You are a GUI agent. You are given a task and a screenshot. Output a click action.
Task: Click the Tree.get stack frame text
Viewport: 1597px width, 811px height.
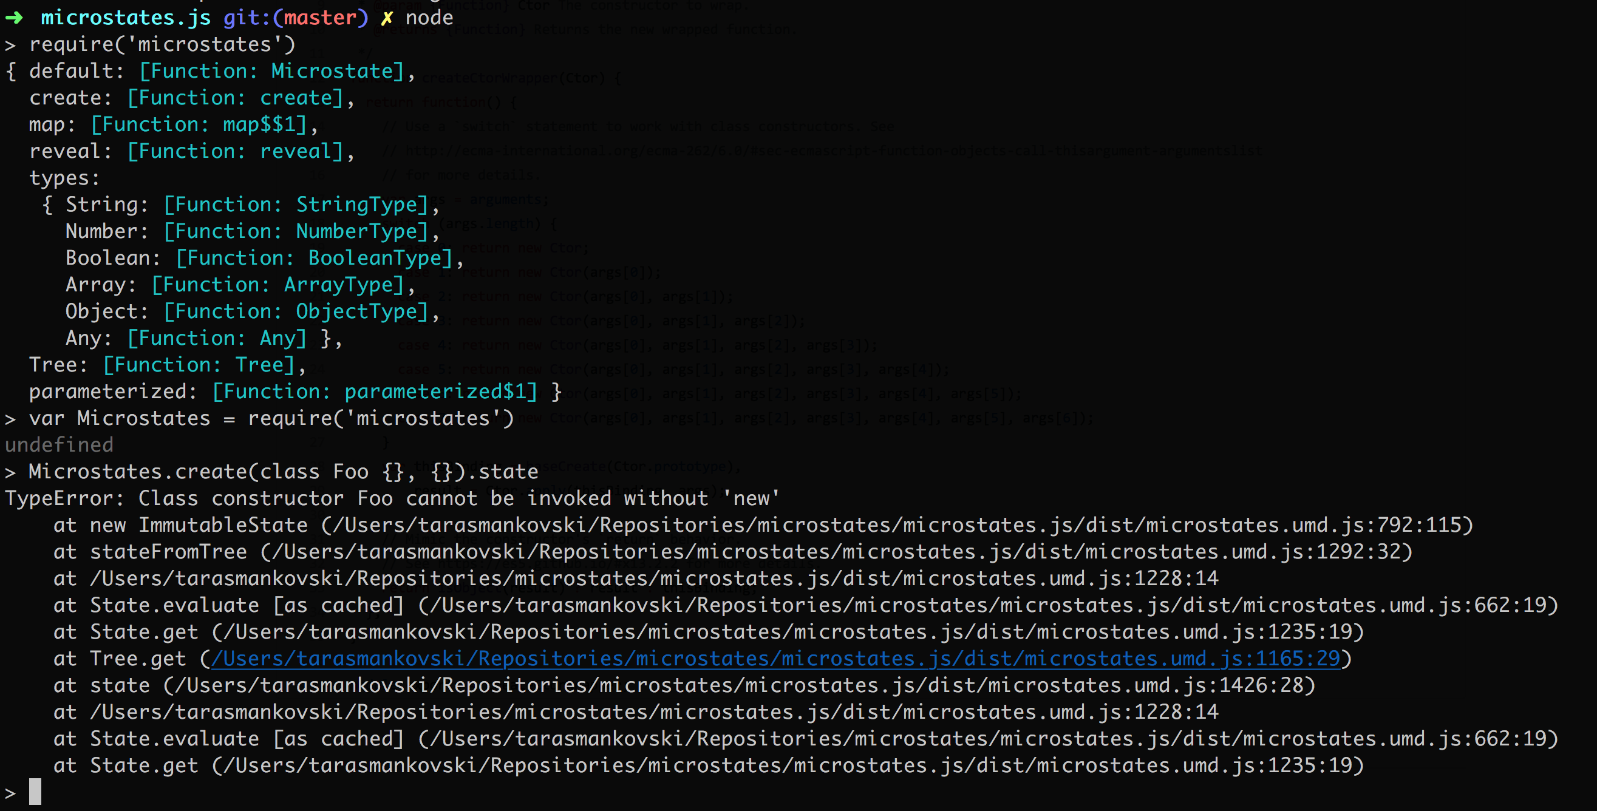point(138,659)
